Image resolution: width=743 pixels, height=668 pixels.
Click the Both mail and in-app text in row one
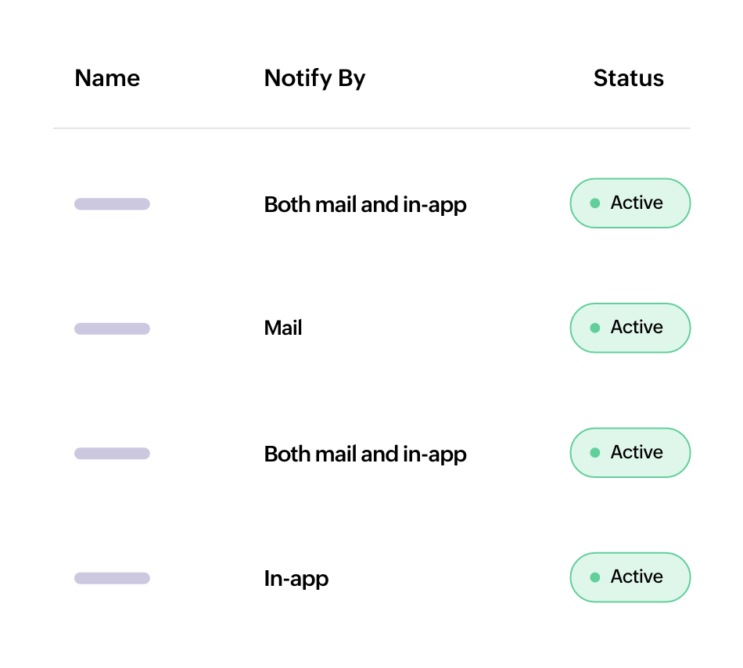click(364, 204)
